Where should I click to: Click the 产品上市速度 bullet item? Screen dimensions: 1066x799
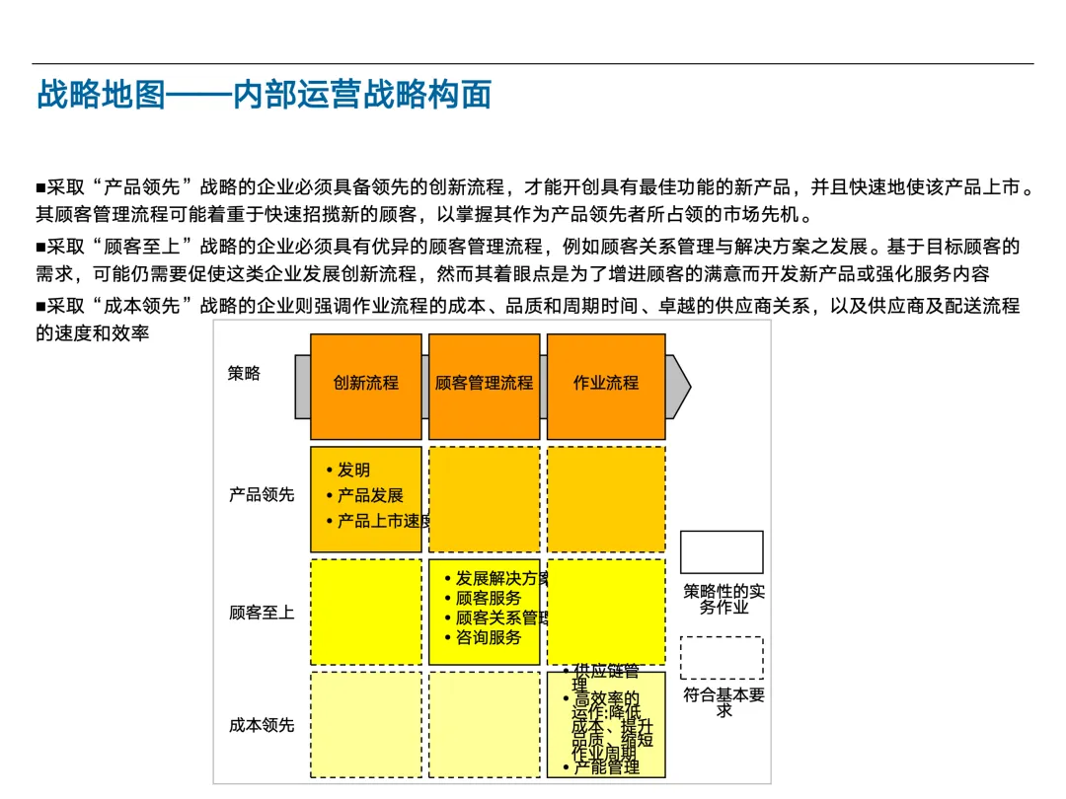(378, 521)
